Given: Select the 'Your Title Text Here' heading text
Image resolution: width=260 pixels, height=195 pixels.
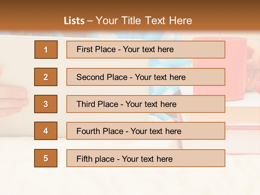Looking at the screenshot, I should pyautogui.click(x=144, y=21).
